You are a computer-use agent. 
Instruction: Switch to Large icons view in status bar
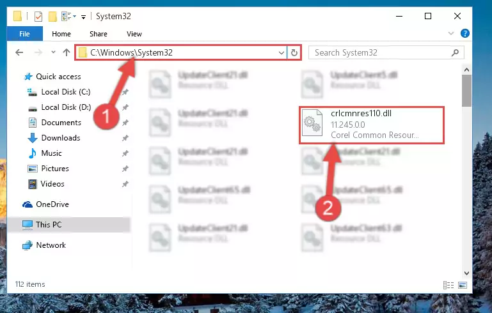(463, 285)
